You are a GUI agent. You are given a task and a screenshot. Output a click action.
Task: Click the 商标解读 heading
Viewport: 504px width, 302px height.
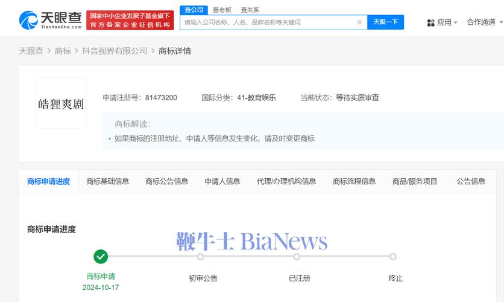click(x=133, y=124)
